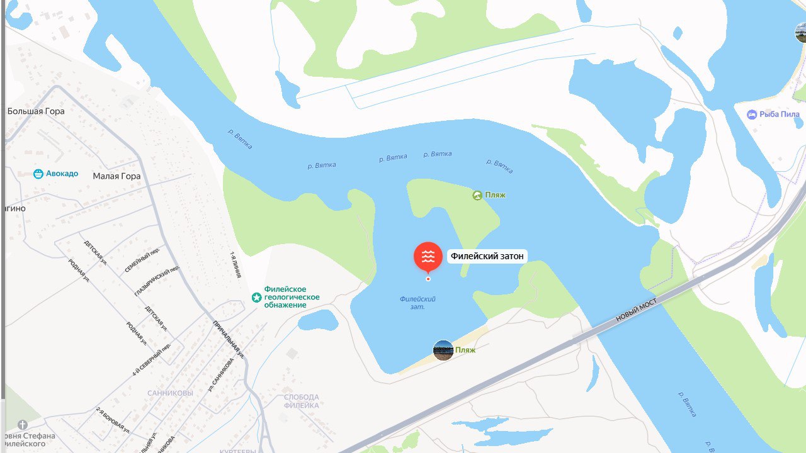Select the САННИКОВЫ district label
This screenshot has width=806, height=453.
click(x=170, y=393)
